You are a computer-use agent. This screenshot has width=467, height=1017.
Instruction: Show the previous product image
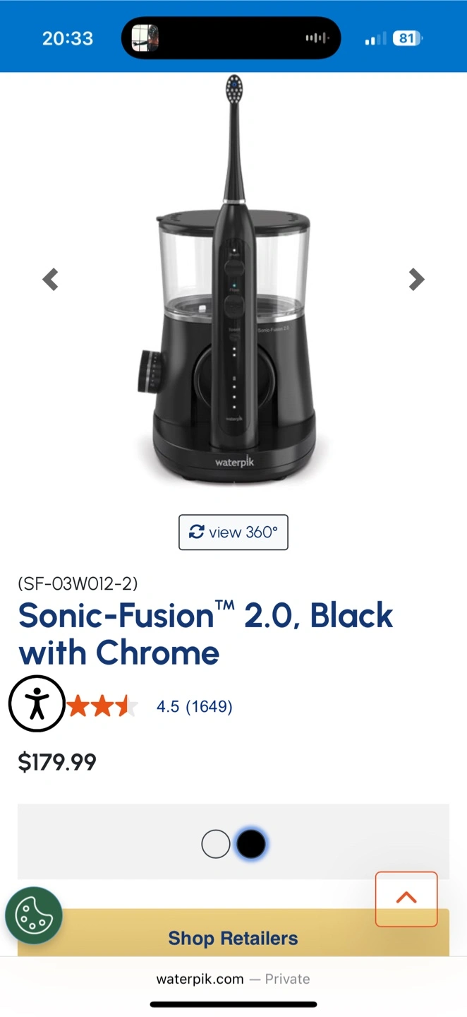51,280
